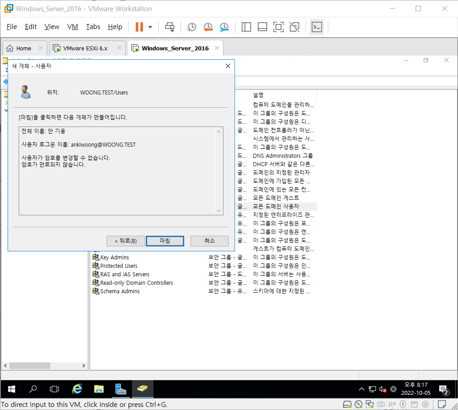Click tree pane scroll right arrow
Screen dimensions: 458x410
tap(83, 365)
